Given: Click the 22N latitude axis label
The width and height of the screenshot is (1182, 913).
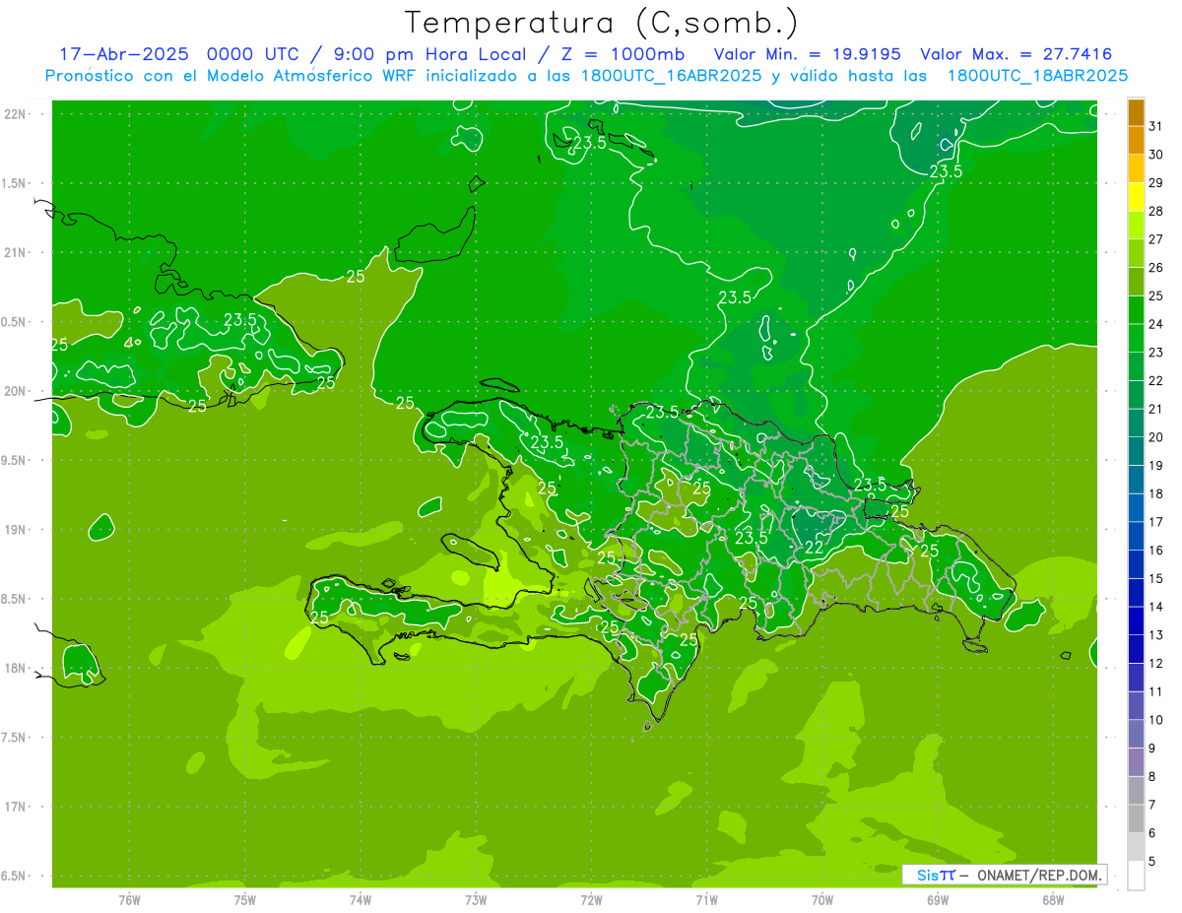Looking at the screenshot, I should pyautogui.click(x=15, y=114).
